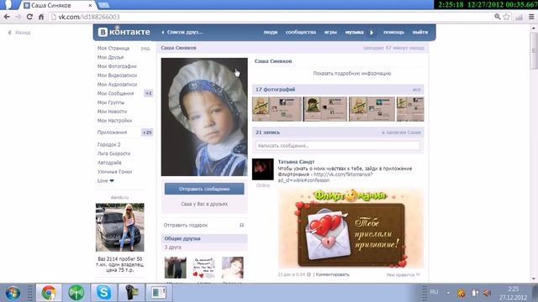Open the Chrome menu icon

click(x=531, y=17)
